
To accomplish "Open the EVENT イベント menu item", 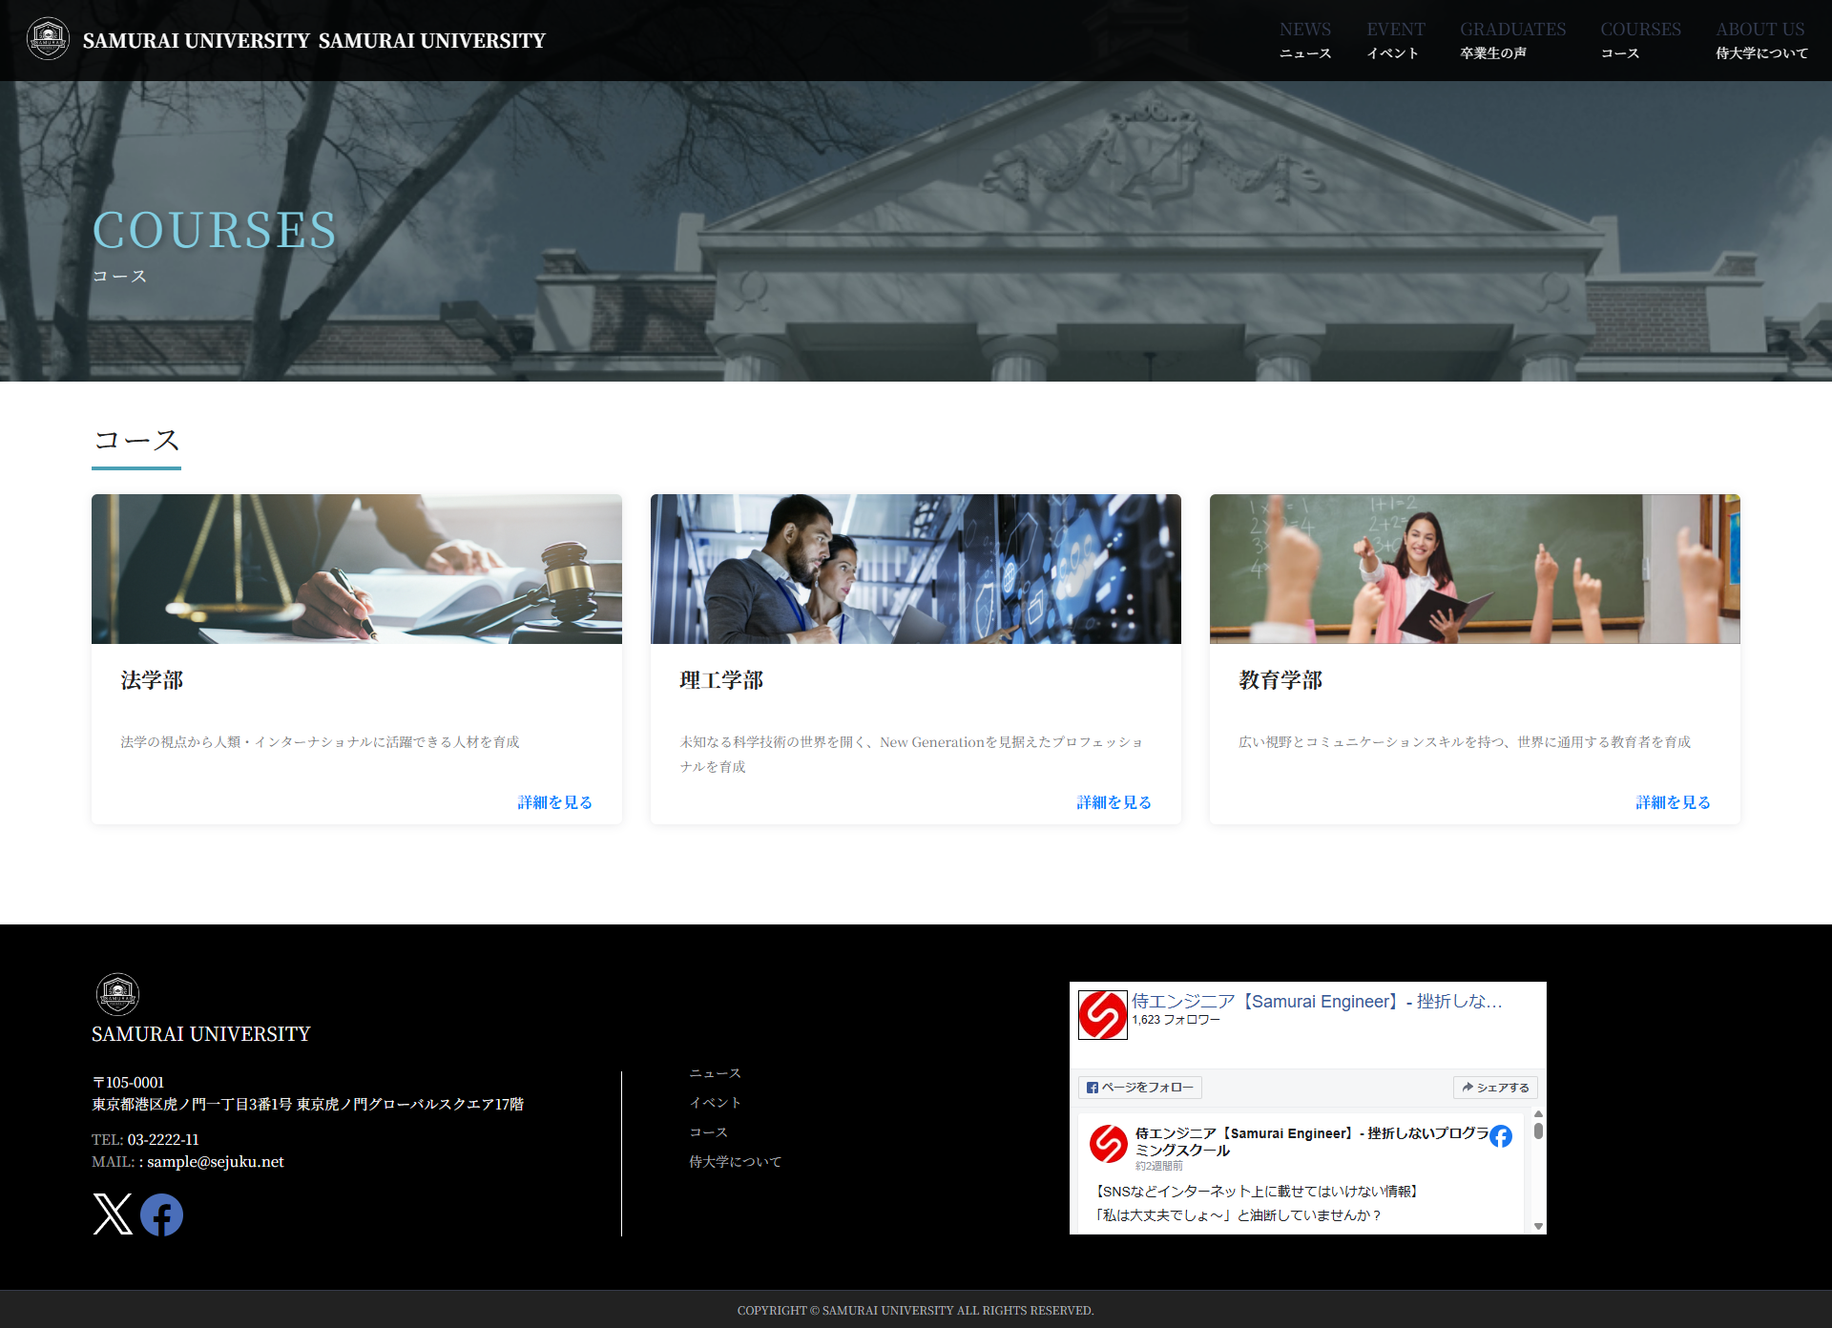I will point(1395,40).
